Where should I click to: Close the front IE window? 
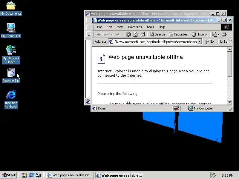[x=230, y=20]
